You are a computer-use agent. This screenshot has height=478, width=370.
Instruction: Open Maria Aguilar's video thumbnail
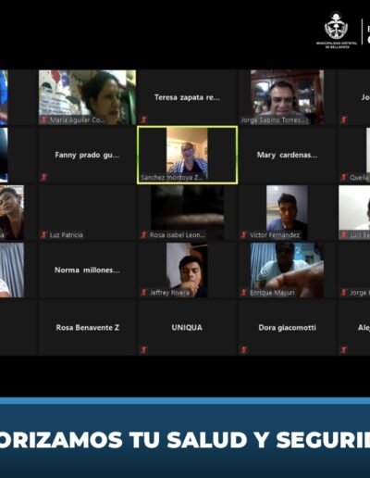[87, 97]
